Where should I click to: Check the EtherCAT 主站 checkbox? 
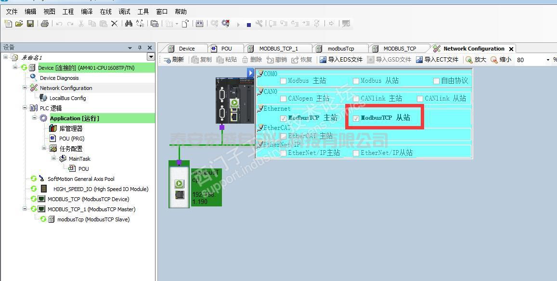coord(283,137)
